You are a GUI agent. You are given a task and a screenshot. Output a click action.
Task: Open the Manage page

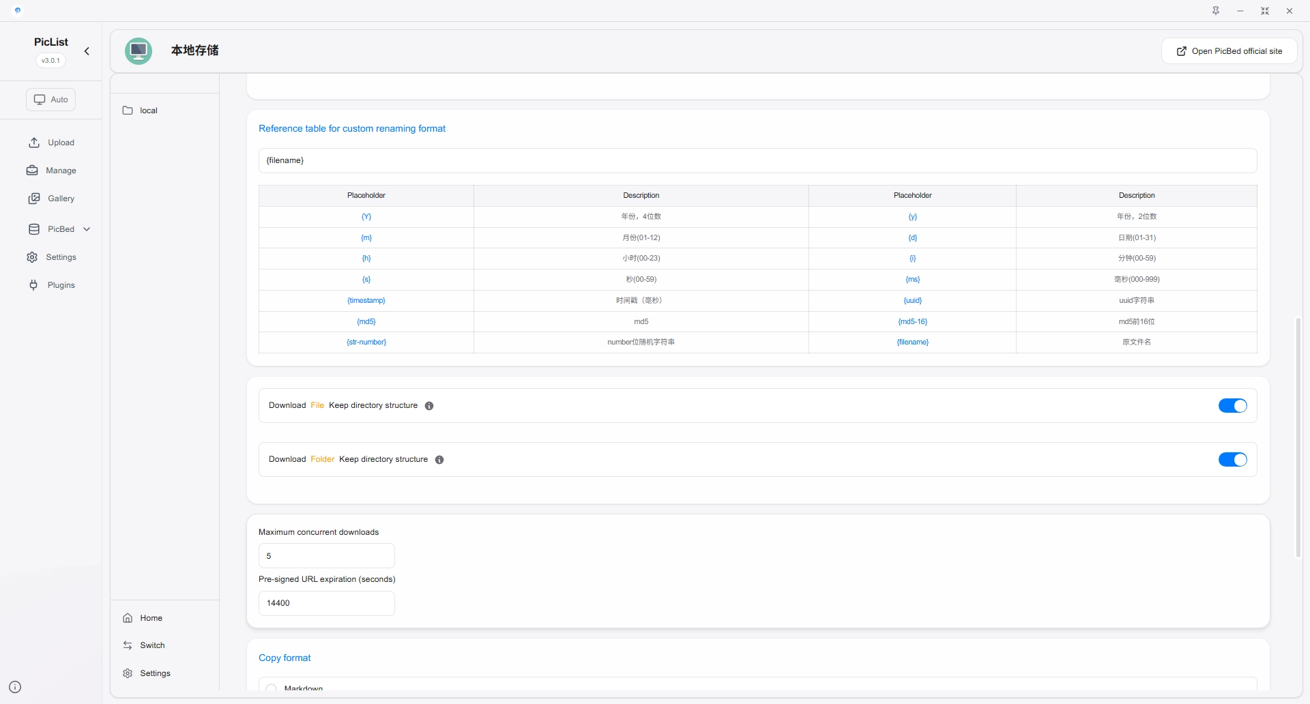(51, 171)
